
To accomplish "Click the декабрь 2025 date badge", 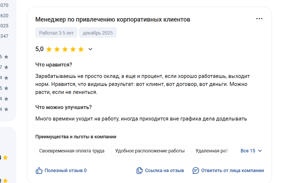I will (98, 33).
